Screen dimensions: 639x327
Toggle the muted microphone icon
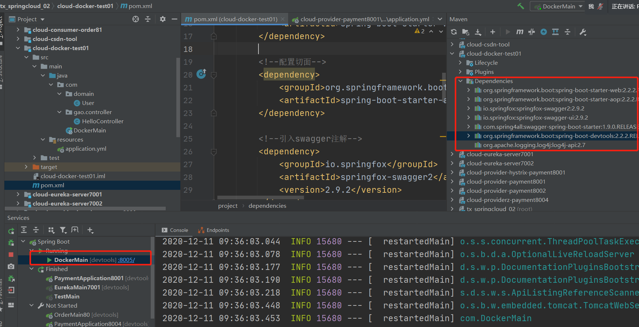(601, 6)
